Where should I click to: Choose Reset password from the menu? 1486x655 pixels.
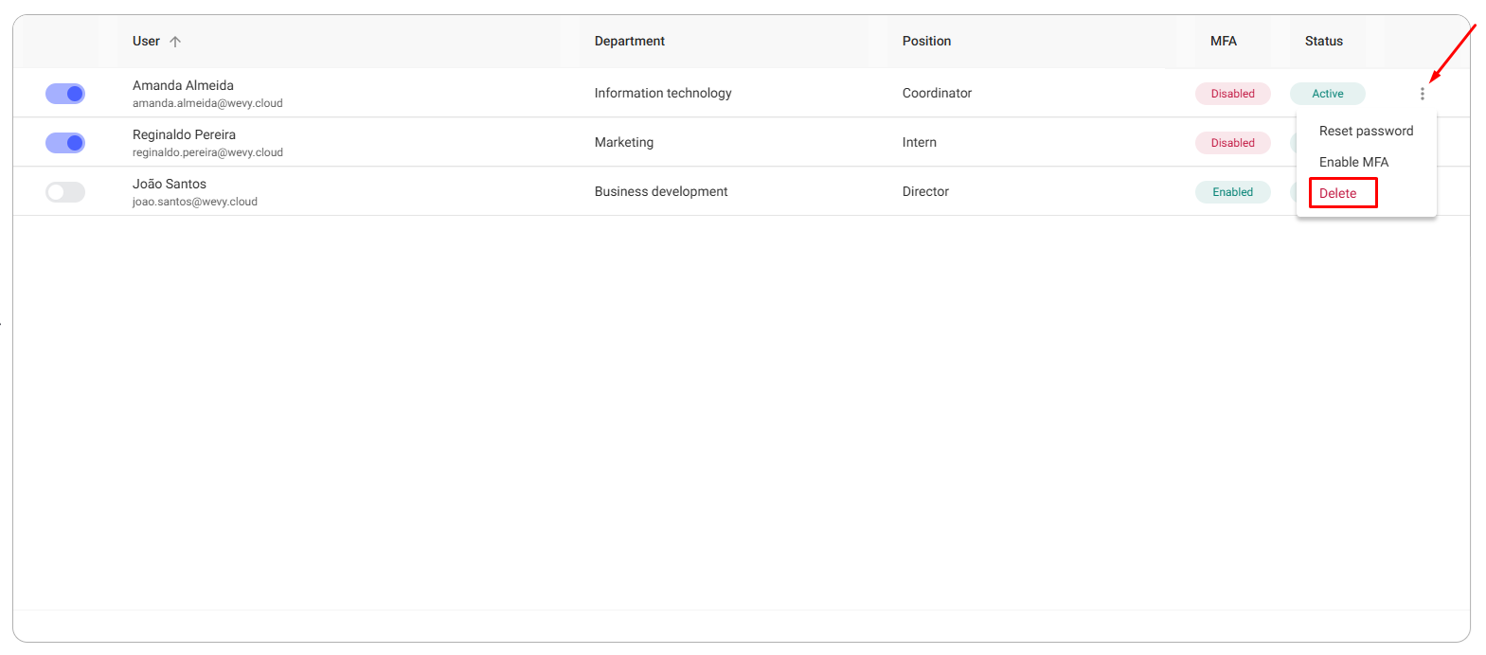pos(1366,131)
